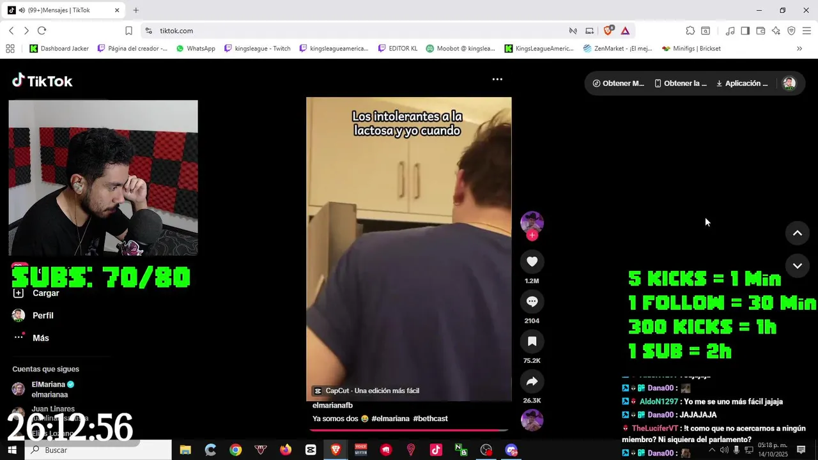Close the Mensajes TikTok tab
This screenshot has height=460, width=818.
pos(117,10)
